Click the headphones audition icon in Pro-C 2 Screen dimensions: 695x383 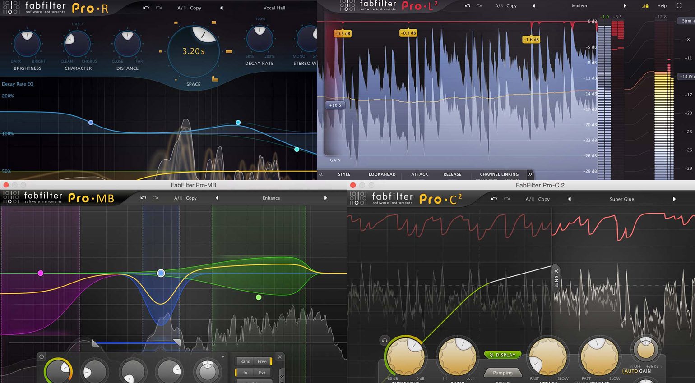point(385,340)
